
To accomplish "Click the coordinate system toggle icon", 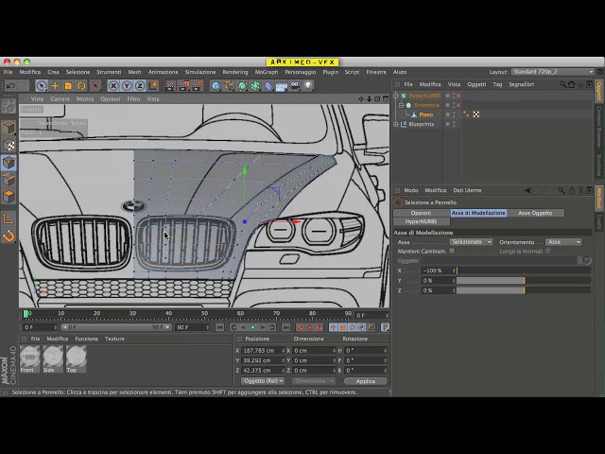I will (153, 86).
